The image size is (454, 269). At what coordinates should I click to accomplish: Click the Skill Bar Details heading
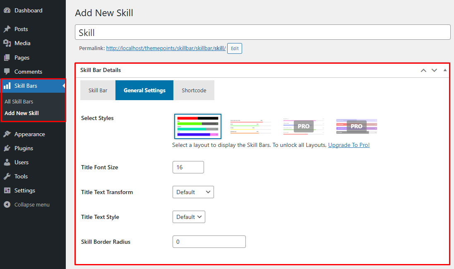pyautogui.click(x=101, y=70)
